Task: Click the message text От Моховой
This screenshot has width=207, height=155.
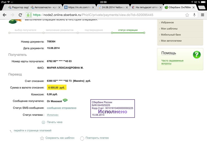Action: (54, 101)
